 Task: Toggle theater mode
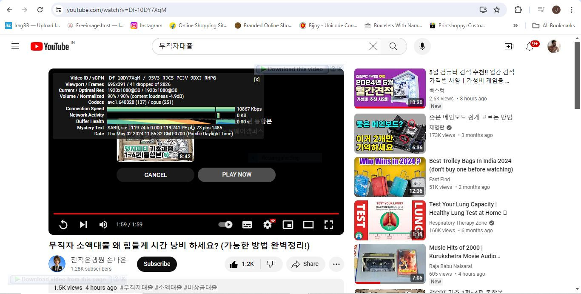pos(308,225)
